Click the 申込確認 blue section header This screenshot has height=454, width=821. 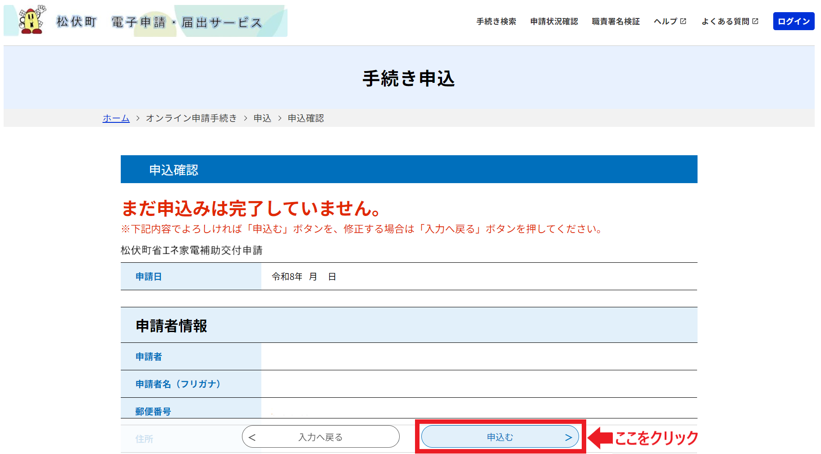coord(409,169)
